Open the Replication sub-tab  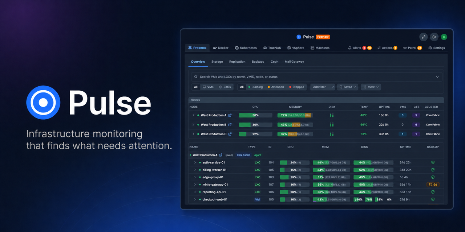click(x=237, y=62)
